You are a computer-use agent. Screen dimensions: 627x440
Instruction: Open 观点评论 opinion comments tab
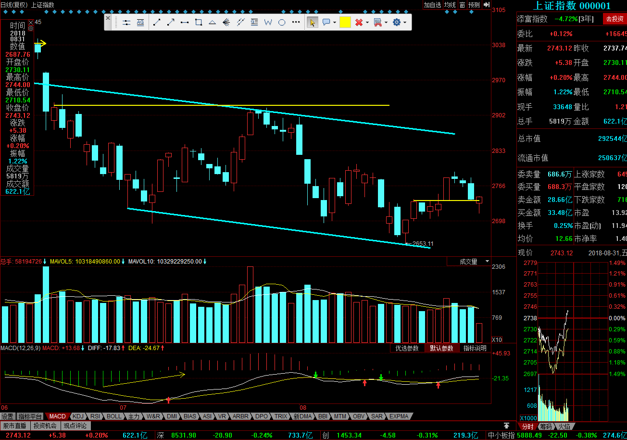75,426
